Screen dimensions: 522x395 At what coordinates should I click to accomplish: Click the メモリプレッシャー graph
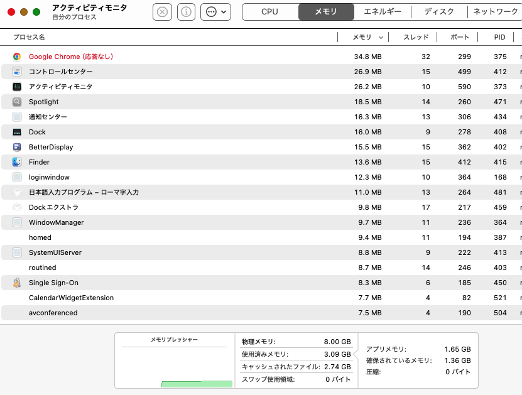pyautogui.click(x=175, y=367)
